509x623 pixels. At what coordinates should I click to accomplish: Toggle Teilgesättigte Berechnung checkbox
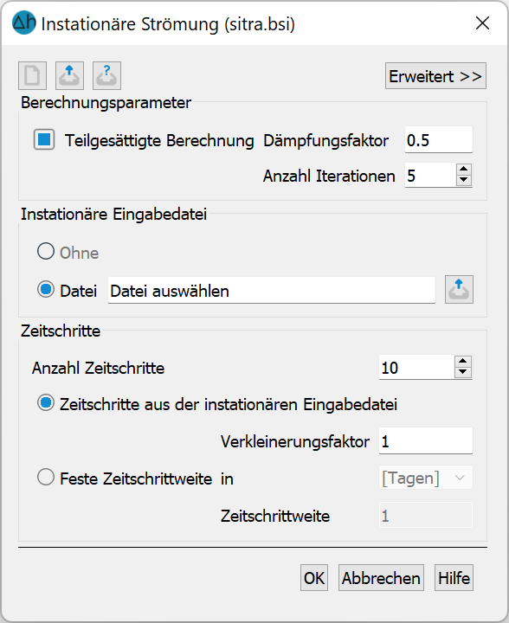[44, 139]
